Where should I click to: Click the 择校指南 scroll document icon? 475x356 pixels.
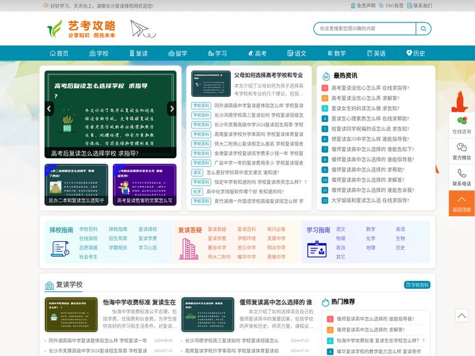(x=59, y=249)
